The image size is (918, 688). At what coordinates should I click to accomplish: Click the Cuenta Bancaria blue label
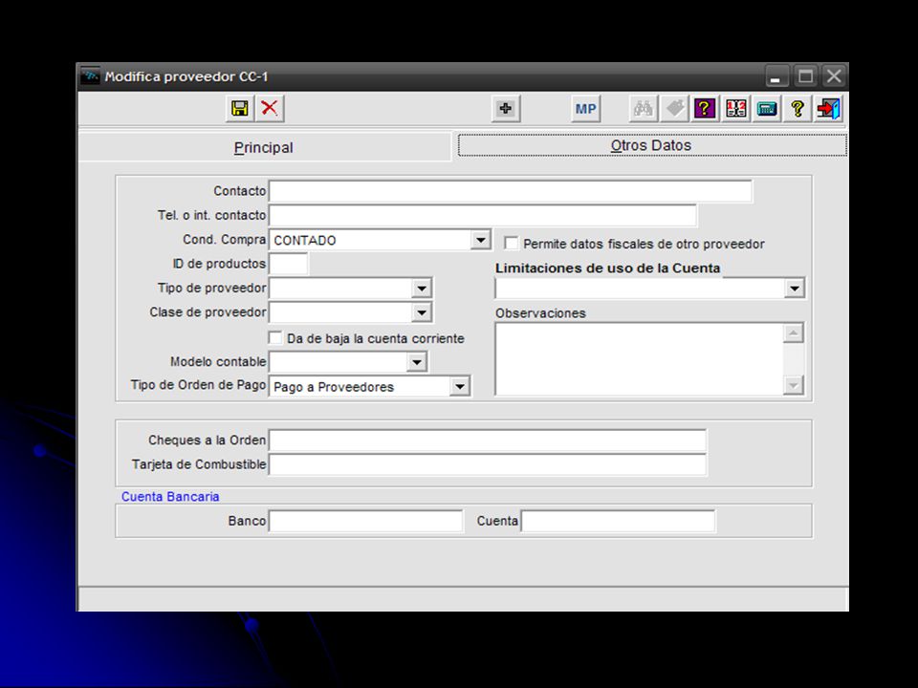[x=170, y=497]
